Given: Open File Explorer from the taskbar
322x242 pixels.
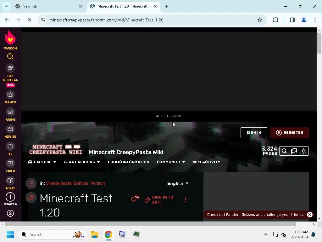Looking at the screenshot, I should click(95, 234).
